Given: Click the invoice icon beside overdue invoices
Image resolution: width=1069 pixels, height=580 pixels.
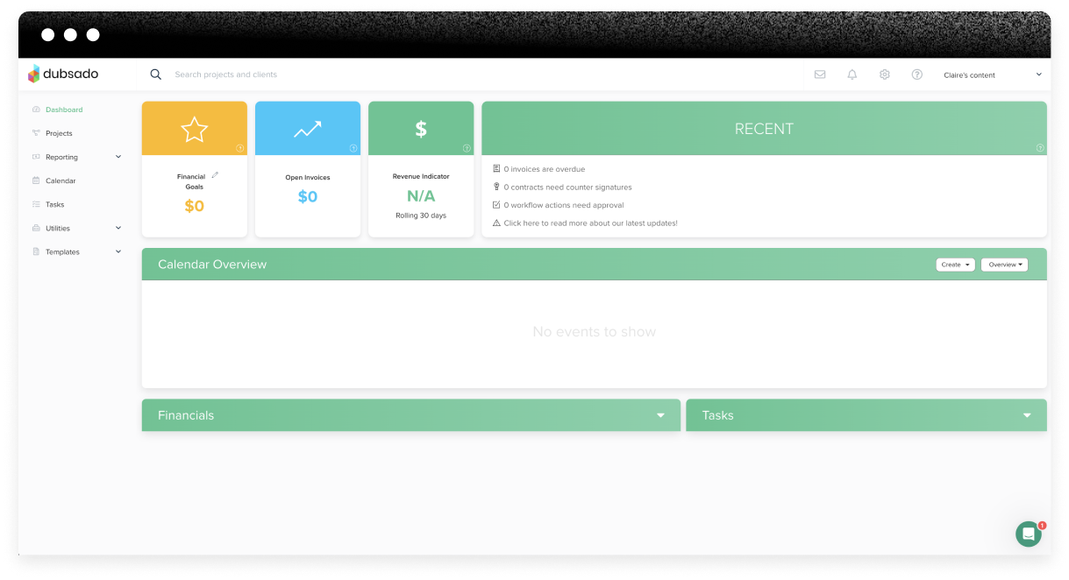Looking at the screenshot, I should coord(496,168).
